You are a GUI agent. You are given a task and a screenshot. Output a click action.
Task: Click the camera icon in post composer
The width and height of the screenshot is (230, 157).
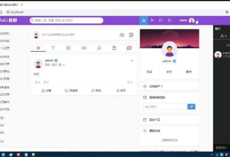122,35
